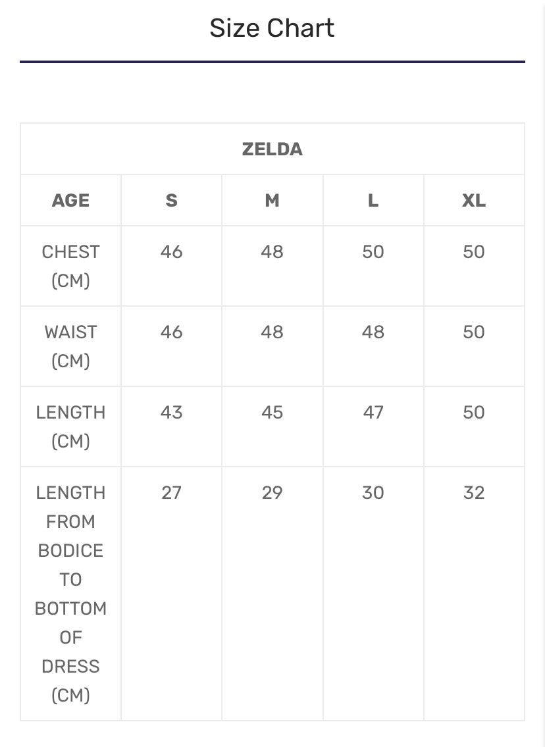Select waist value for size L

[x=373, y=332]
